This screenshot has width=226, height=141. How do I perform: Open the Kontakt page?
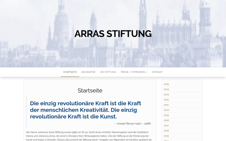pos(157,72)
